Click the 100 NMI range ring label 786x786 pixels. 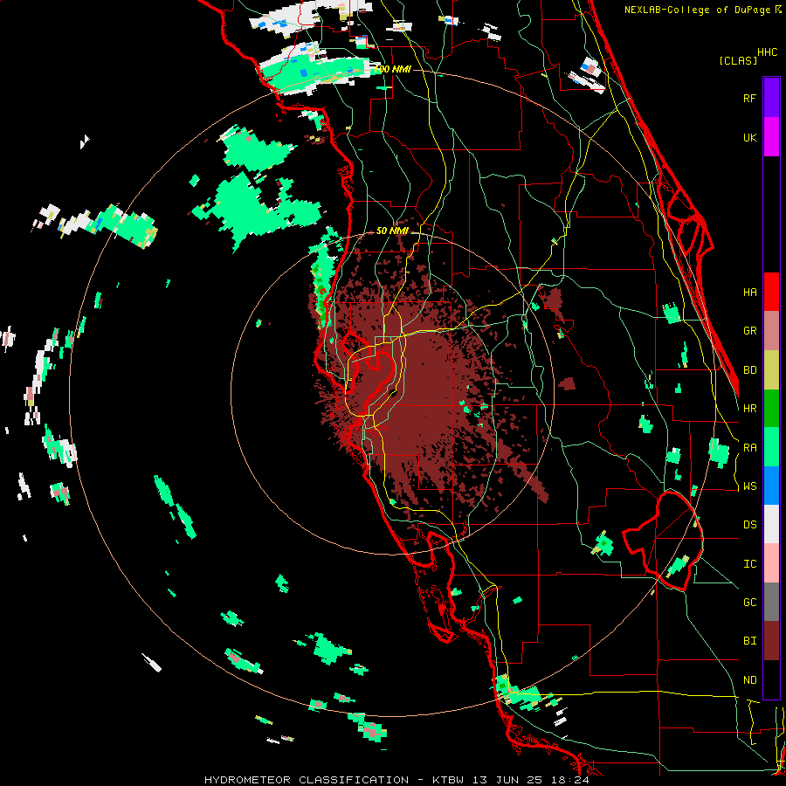coord(392,69)
